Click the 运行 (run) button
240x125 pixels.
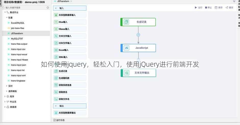(198, 7)
